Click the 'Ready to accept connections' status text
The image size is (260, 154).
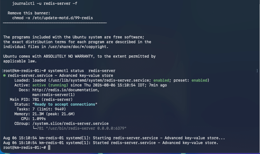[x=65, y=104]
